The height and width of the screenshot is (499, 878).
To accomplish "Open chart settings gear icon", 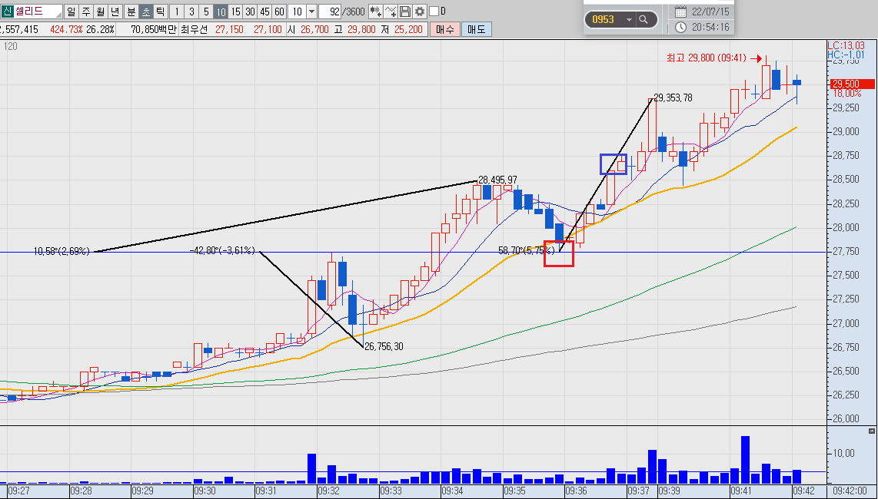I will pos(420,12).
